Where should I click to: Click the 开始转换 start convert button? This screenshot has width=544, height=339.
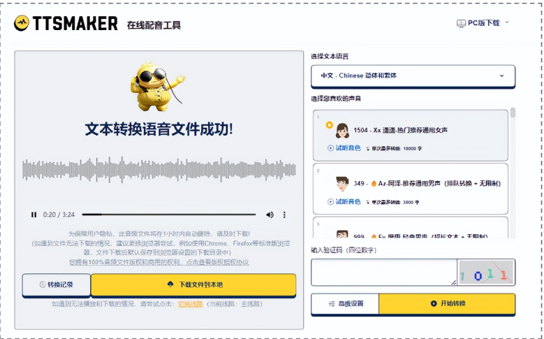coord(447,303)
